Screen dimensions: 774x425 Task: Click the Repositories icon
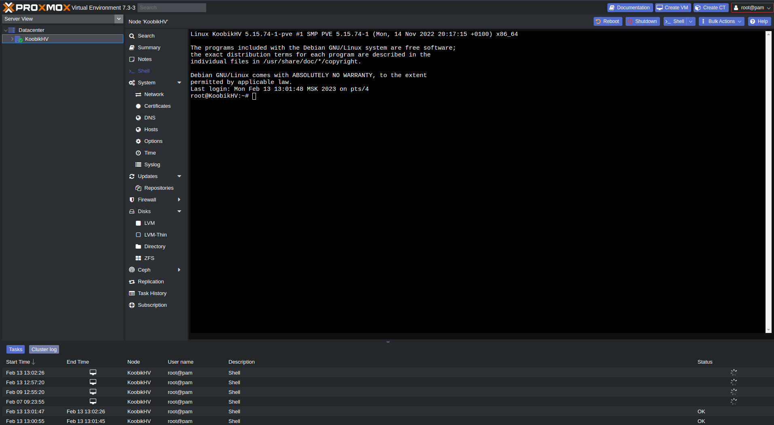click(138, 188)
